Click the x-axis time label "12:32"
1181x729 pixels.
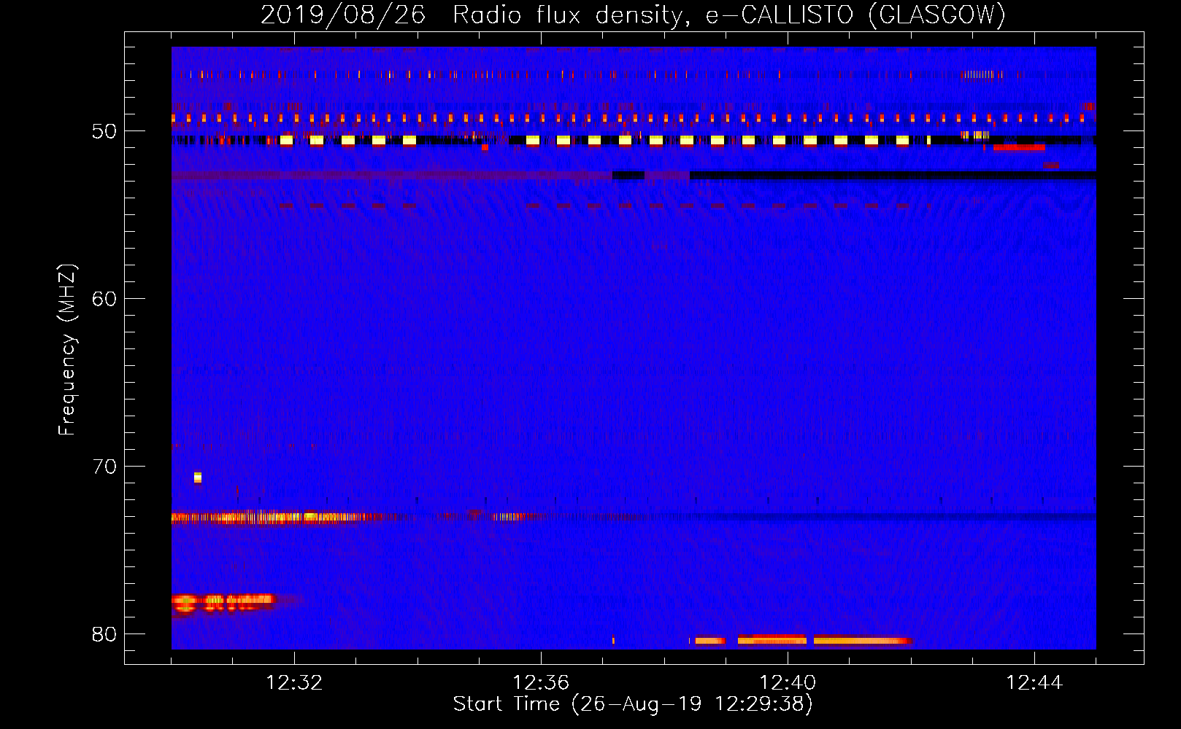coord(294,682)
